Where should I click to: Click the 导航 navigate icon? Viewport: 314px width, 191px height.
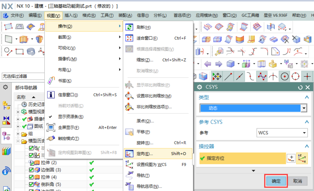point(130,175)
